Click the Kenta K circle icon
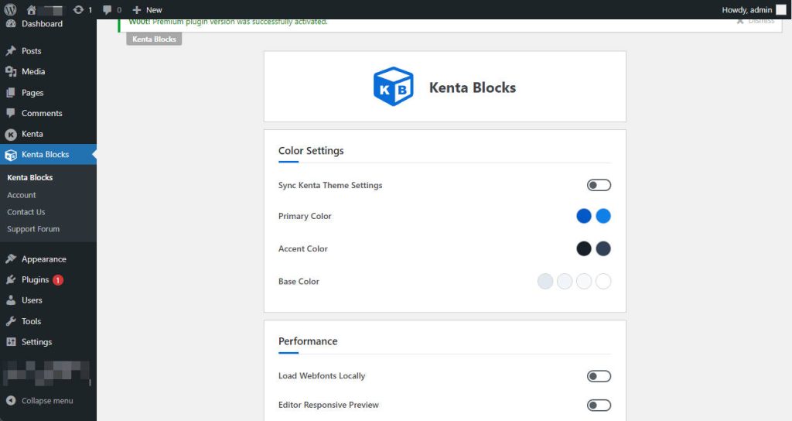Viewport: 792px width, 421px height. pos(11,135)
